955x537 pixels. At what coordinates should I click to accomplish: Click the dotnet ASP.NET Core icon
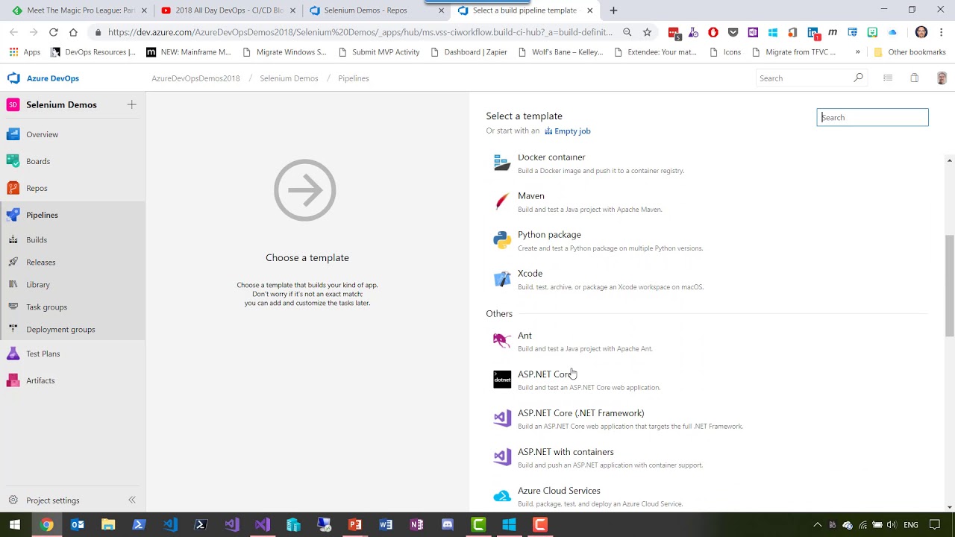502,380
